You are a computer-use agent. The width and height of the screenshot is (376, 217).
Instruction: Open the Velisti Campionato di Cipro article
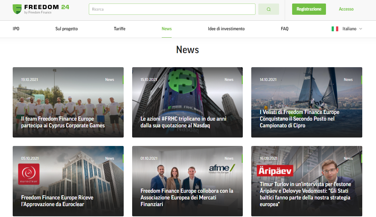(x=299, y=119)
